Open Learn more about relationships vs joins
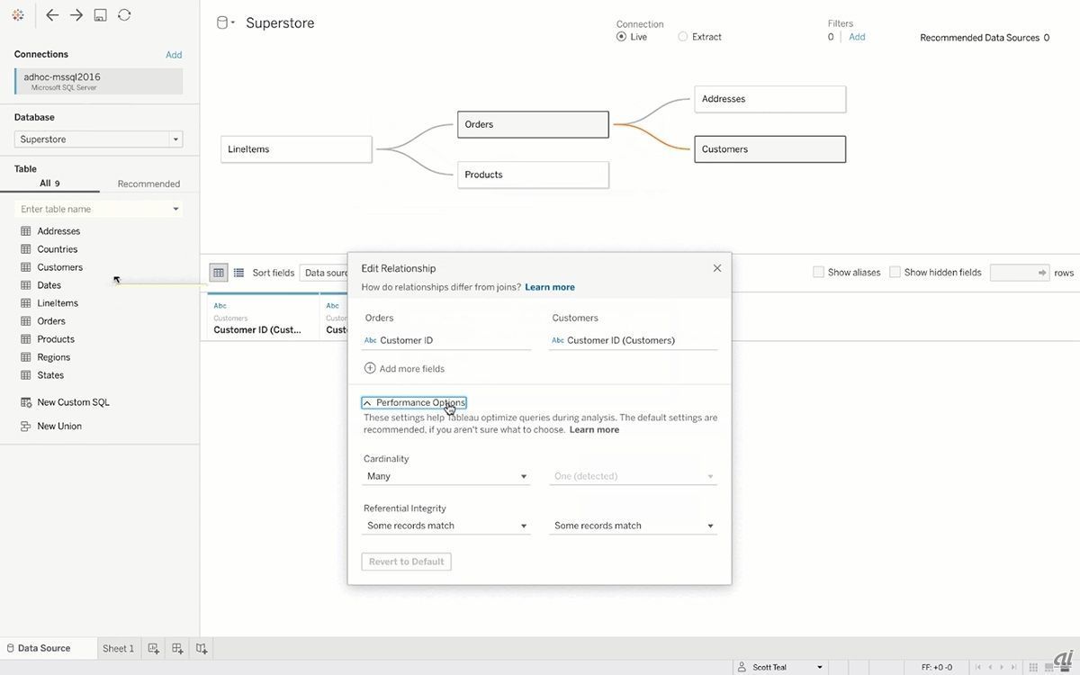1080x675 pixels. click(x=550, y=287)
